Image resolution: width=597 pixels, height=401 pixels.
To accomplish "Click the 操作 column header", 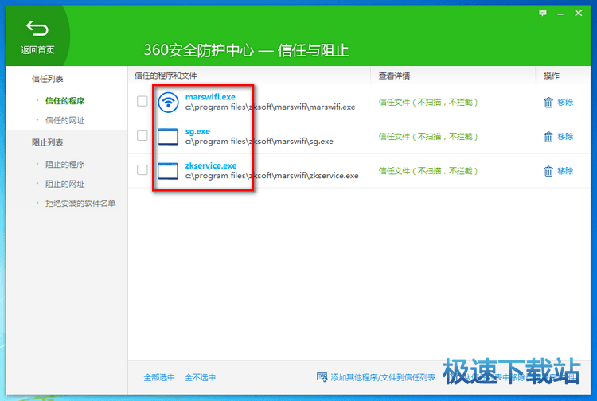I will 552,76.
